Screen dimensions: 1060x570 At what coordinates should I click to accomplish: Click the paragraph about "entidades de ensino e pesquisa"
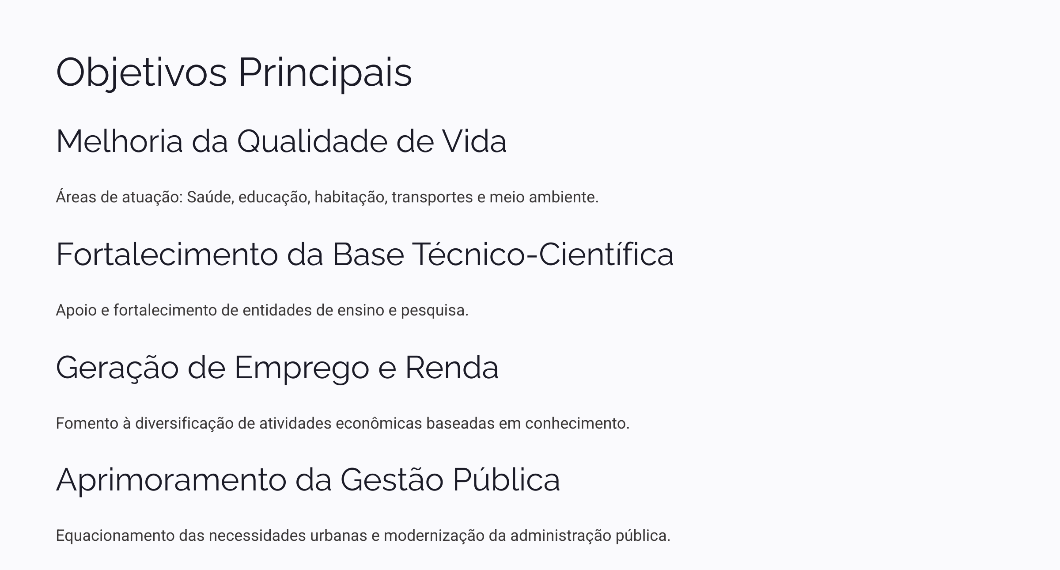262,310
